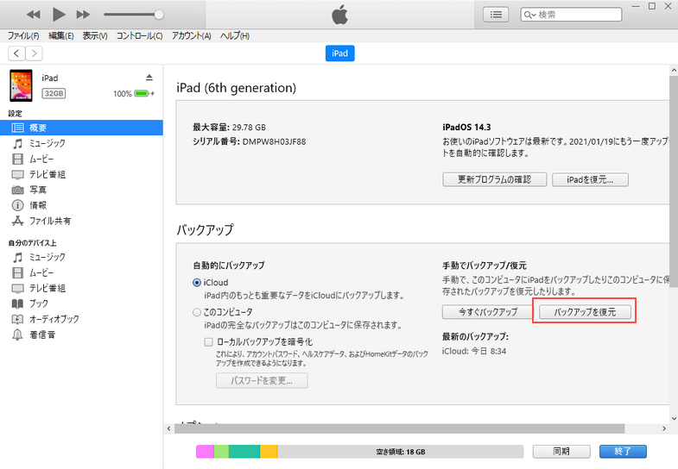
Task: Select the iPad device tab
Action: tap(340, 53)
